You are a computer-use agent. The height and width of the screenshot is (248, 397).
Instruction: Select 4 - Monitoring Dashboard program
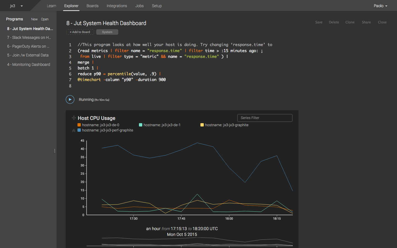pyautogui.click(x=29, y=64)
